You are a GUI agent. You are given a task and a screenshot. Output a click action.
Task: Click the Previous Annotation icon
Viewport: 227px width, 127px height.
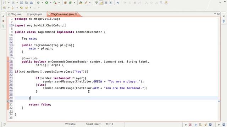13,8
